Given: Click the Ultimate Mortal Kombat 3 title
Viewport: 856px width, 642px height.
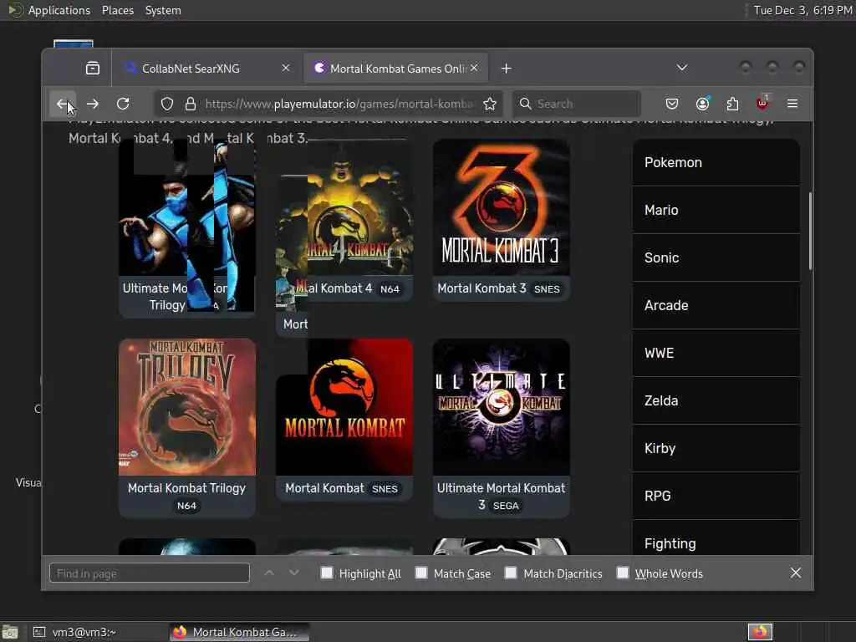Looking at the screenshot, I should pos(501,496).
